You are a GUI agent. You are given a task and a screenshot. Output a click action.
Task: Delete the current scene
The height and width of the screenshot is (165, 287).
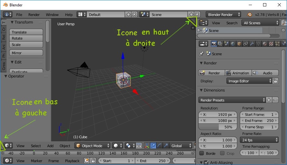tap(197, 14)
